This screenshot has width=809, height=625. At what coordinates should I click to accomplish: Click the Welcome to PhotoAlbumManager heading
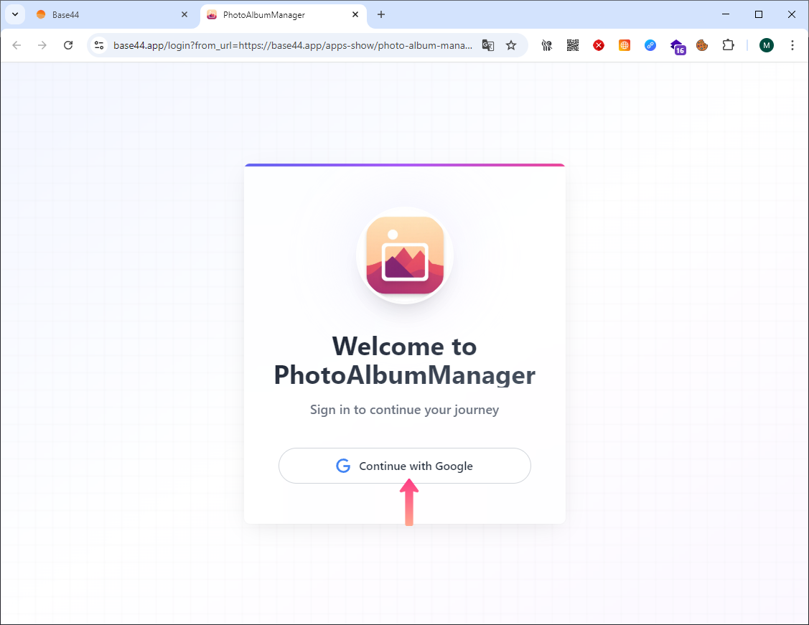405,360
